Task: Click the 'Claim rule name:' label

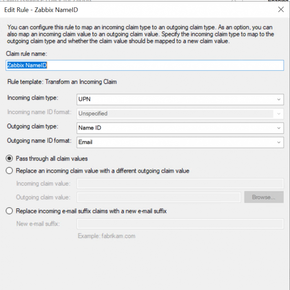Action: (26, 54)
